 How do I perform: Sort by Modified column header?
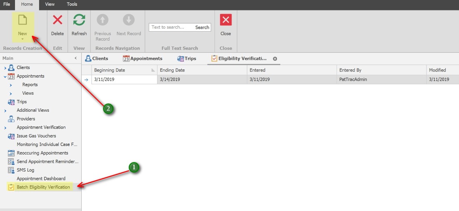click(443, 70)
